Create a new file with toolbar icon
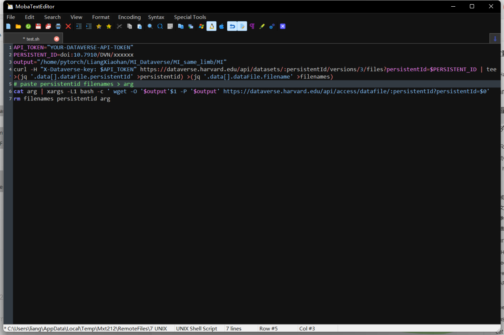 [x=8, y=26]
